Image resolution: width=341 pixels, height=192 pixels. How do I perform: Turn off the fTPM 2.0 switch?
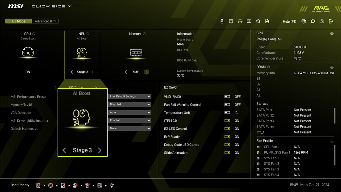pyautogui.click(x=227, y=121)
